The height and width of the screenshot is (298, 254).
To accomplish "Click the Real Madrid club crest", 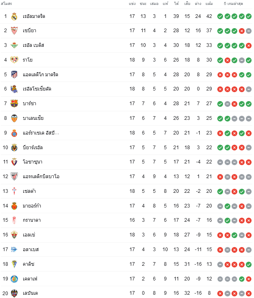I will [14, 16].
